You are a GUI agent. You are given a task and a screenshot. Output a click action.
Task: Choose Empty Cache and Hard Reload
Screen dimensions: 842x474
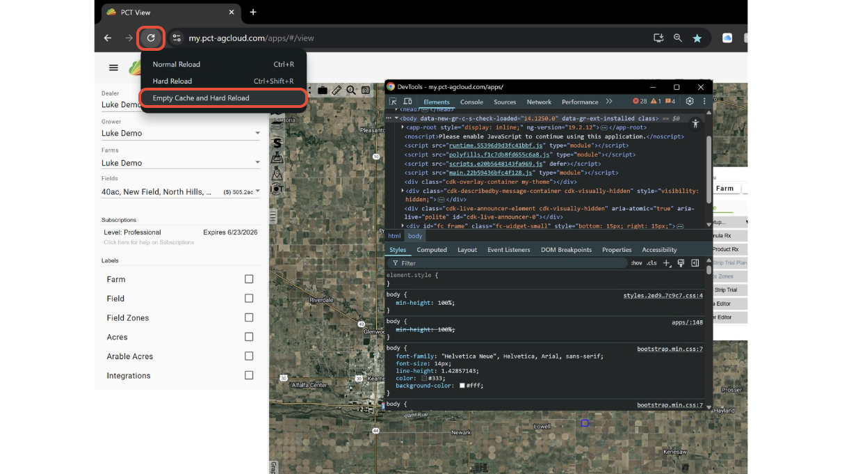(x=223, y=98)
